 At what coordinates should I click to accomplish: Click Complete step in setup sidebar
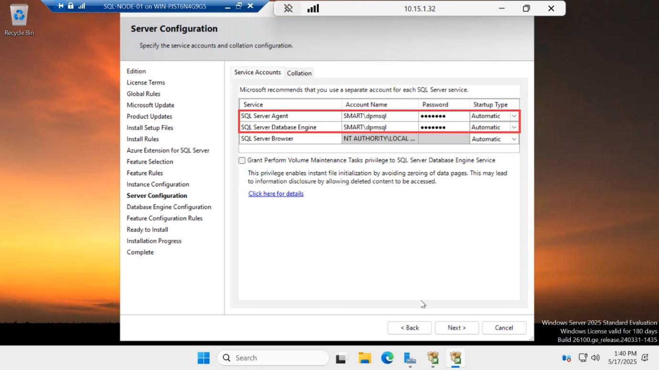(140, 252)
